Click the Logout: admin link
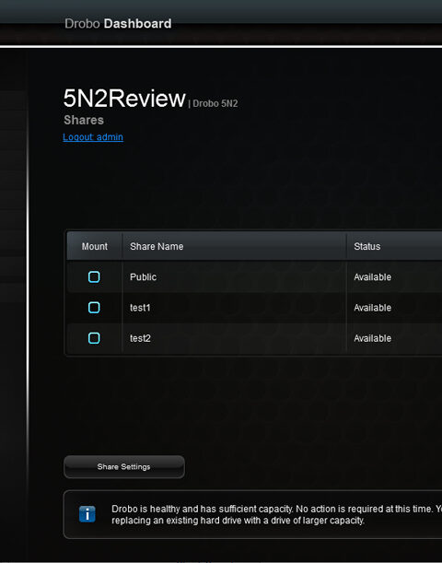 pos(93,137)
